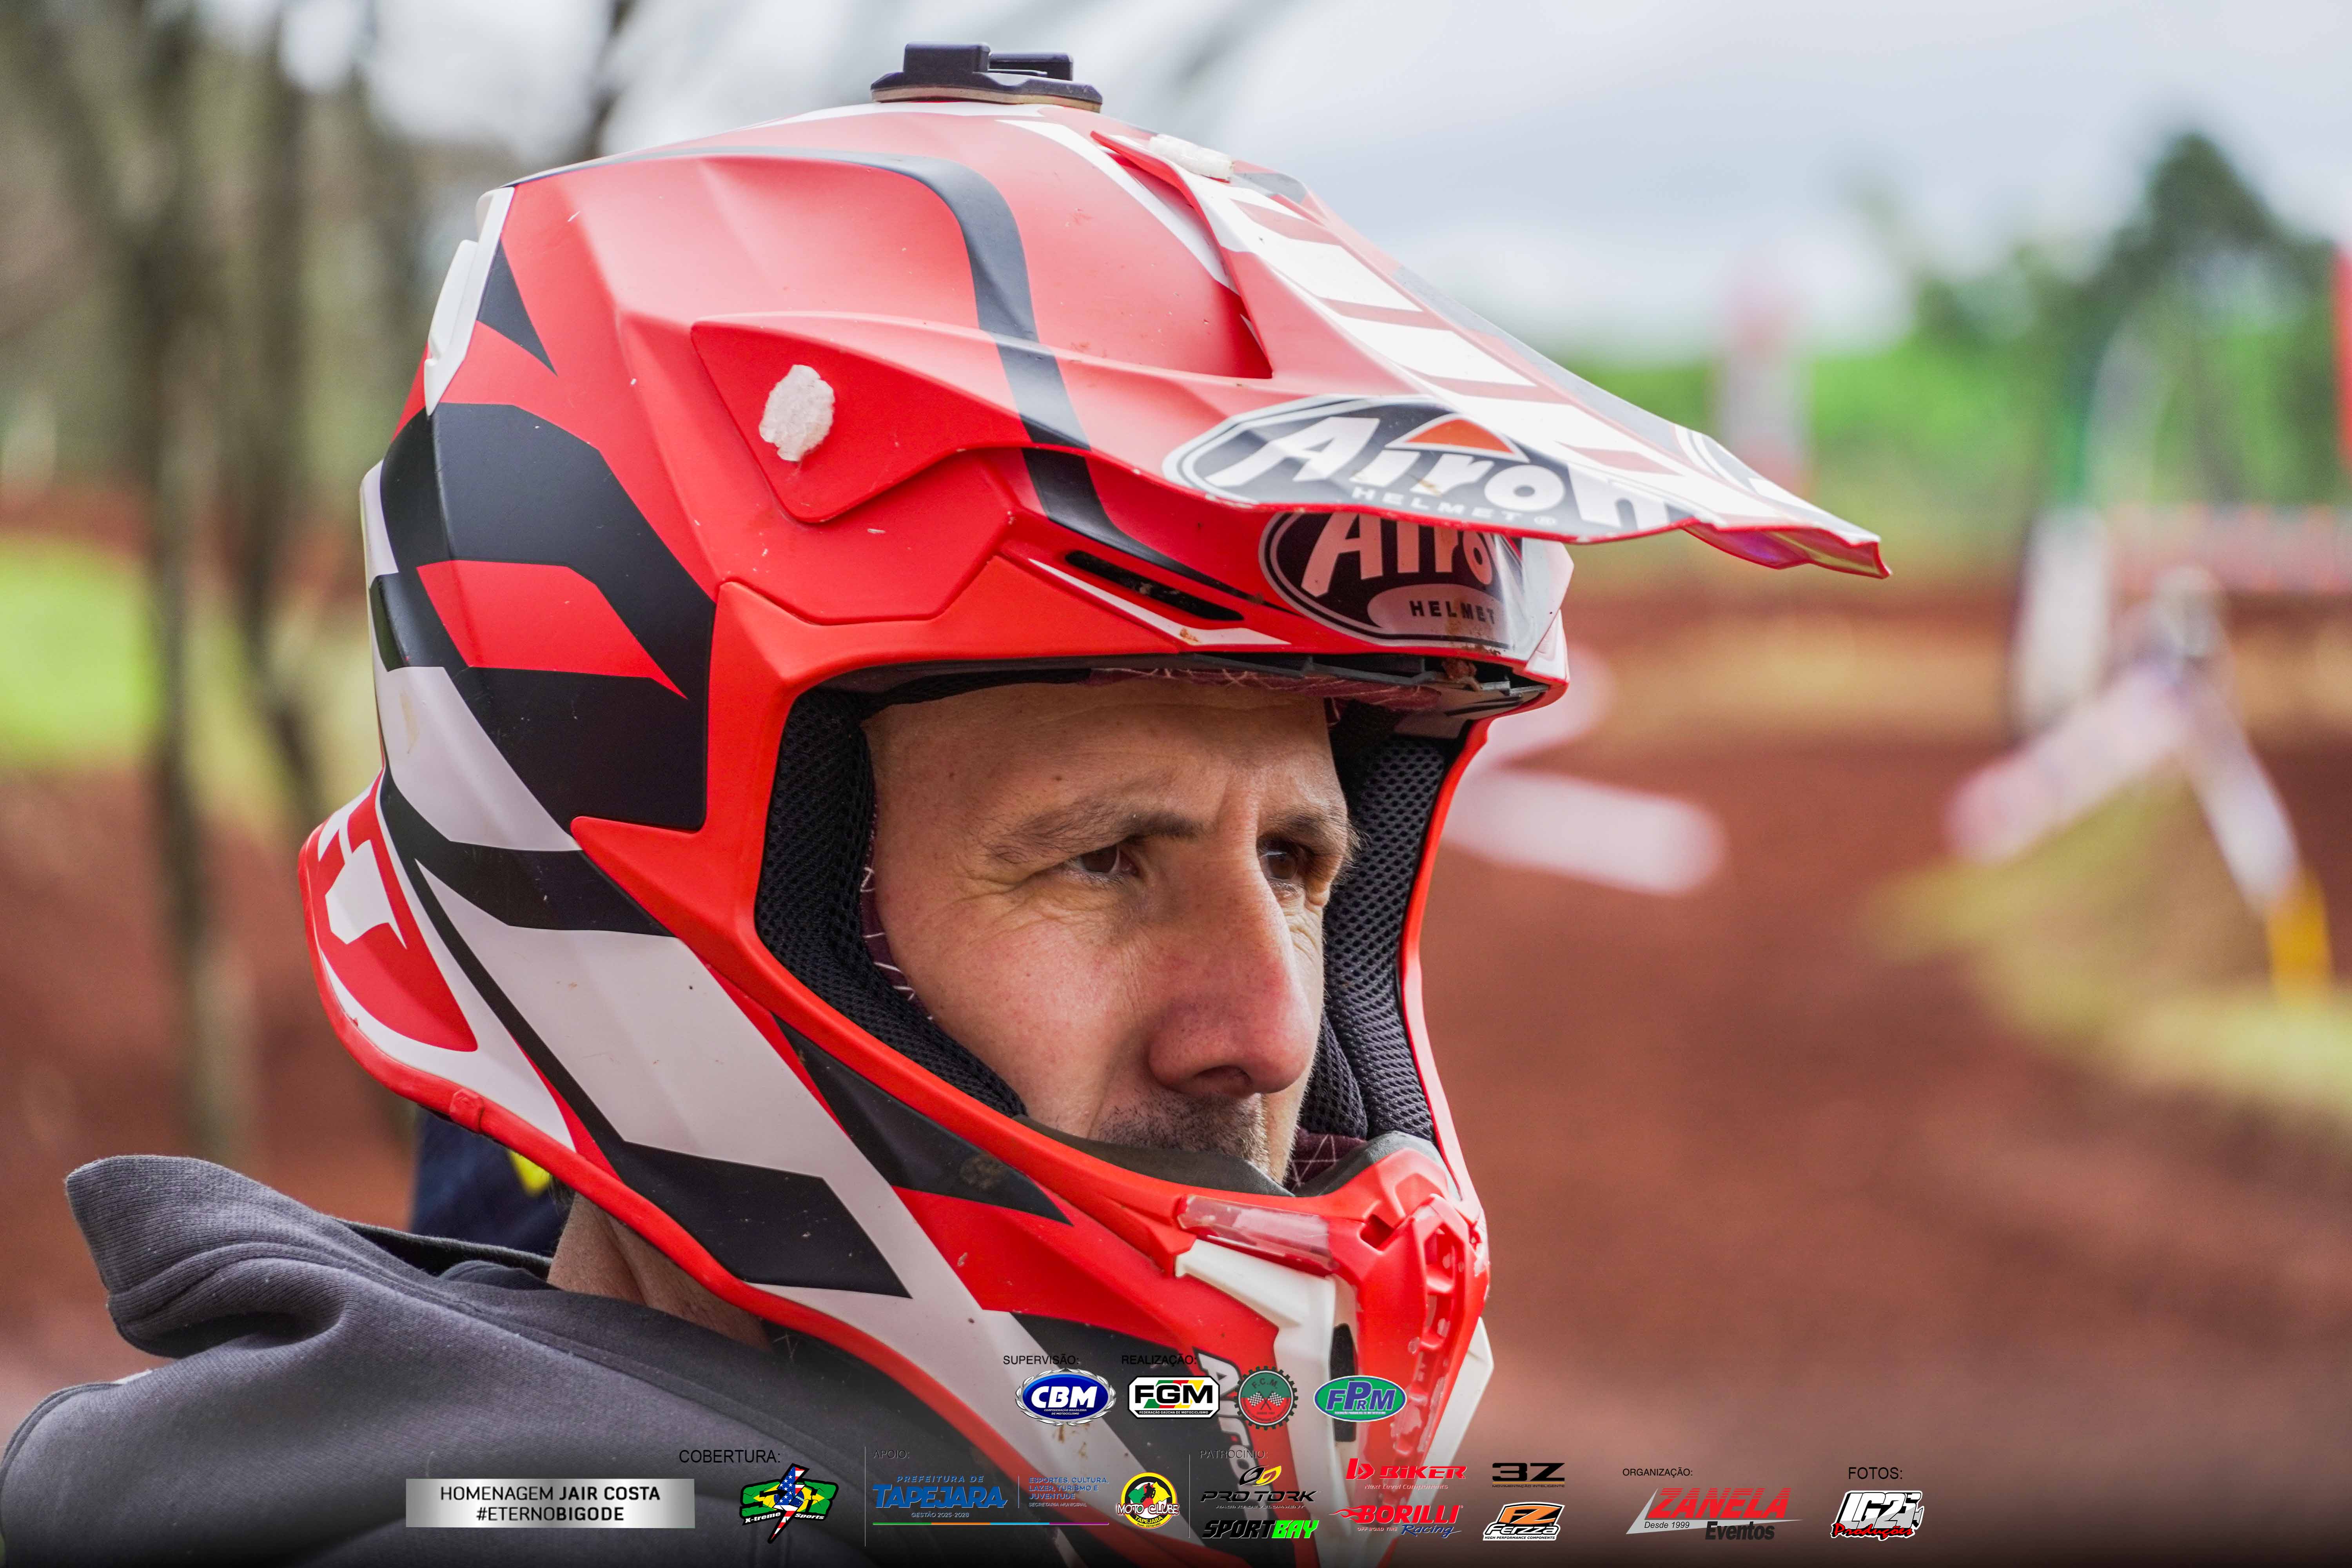Click the FGM federation logo
2352x1568 pixels.
(1174, 1397)
